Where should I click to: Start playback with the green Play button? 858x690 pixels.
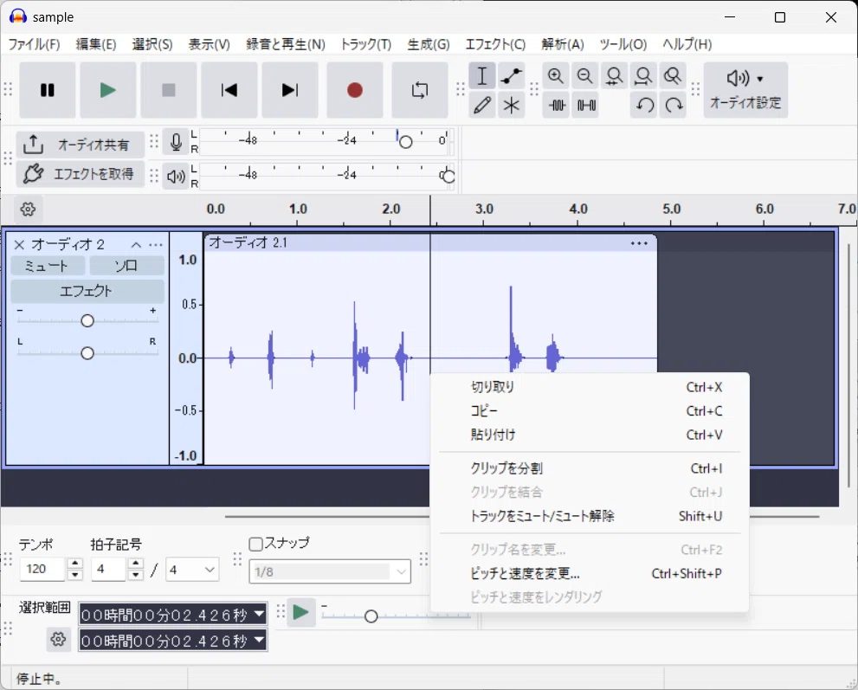[x=108, y=90]
